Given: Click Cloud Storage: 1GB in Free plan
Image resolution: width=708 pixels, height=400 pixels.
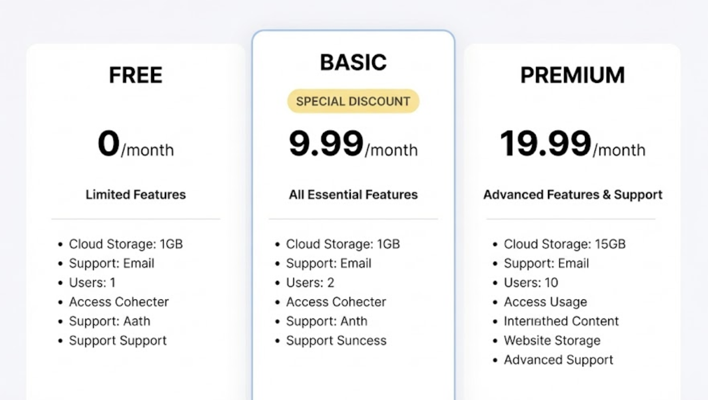Looking at the screenshot, I should click(x=125, y=244).
